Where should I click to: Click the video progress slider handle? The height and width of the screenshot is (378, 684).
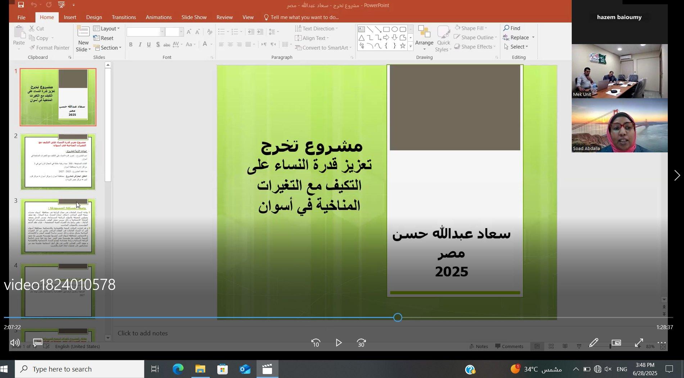point(398,317)
